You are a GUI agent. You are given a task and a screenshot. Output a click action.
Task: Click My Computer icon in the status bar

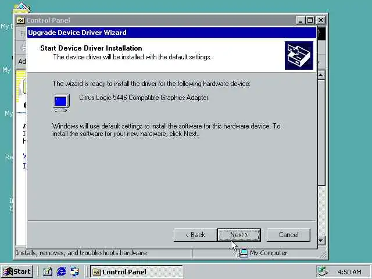point(243,253)
